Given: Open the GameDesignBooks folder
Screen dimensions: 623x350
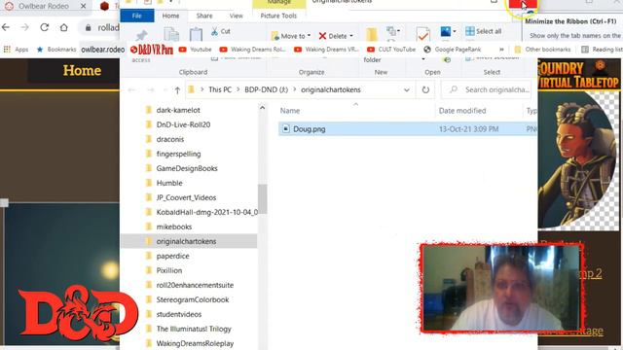Looking at the screenshot, I should (x=187, y=168).
